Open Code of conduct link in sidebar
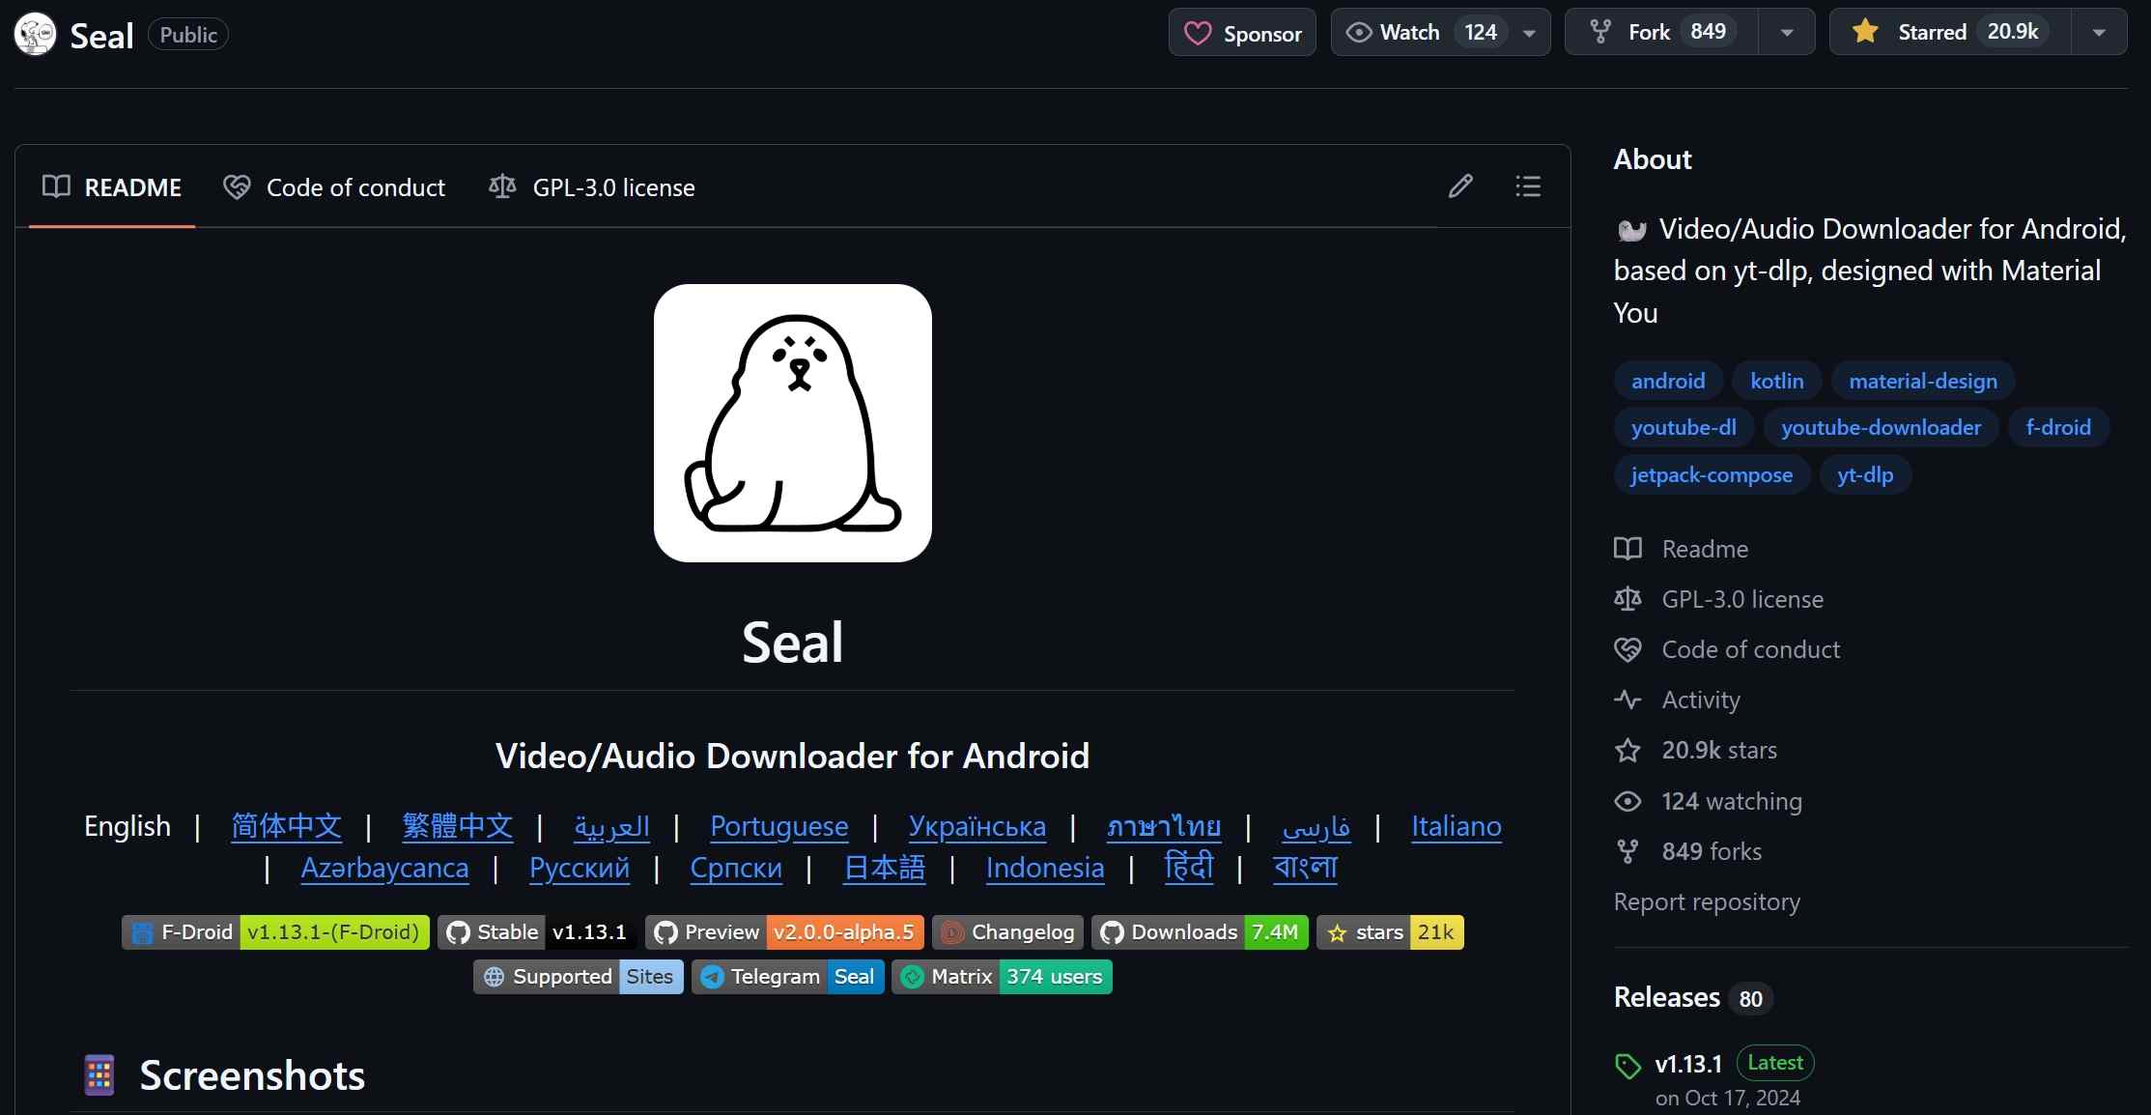Screen dimensions: 2151x1115 click(x=1727, y=649)
